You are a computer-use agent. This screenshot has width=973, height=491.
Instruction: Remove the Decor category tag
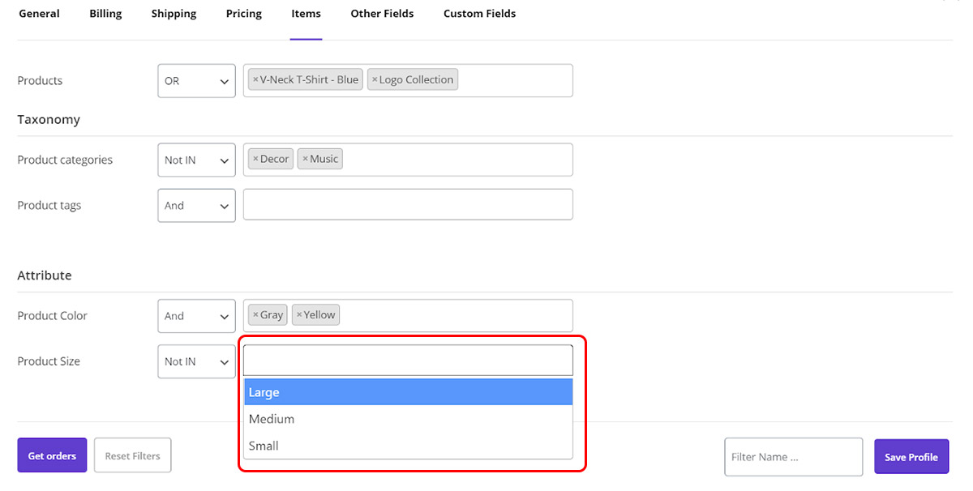click(255, 160)
